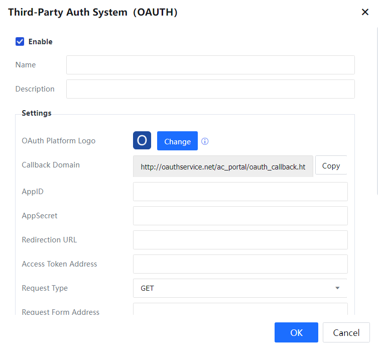This screenshot has width=378, height=345.
Task: Close the Third-Party Auth System dialog
Action: [365, 12]
